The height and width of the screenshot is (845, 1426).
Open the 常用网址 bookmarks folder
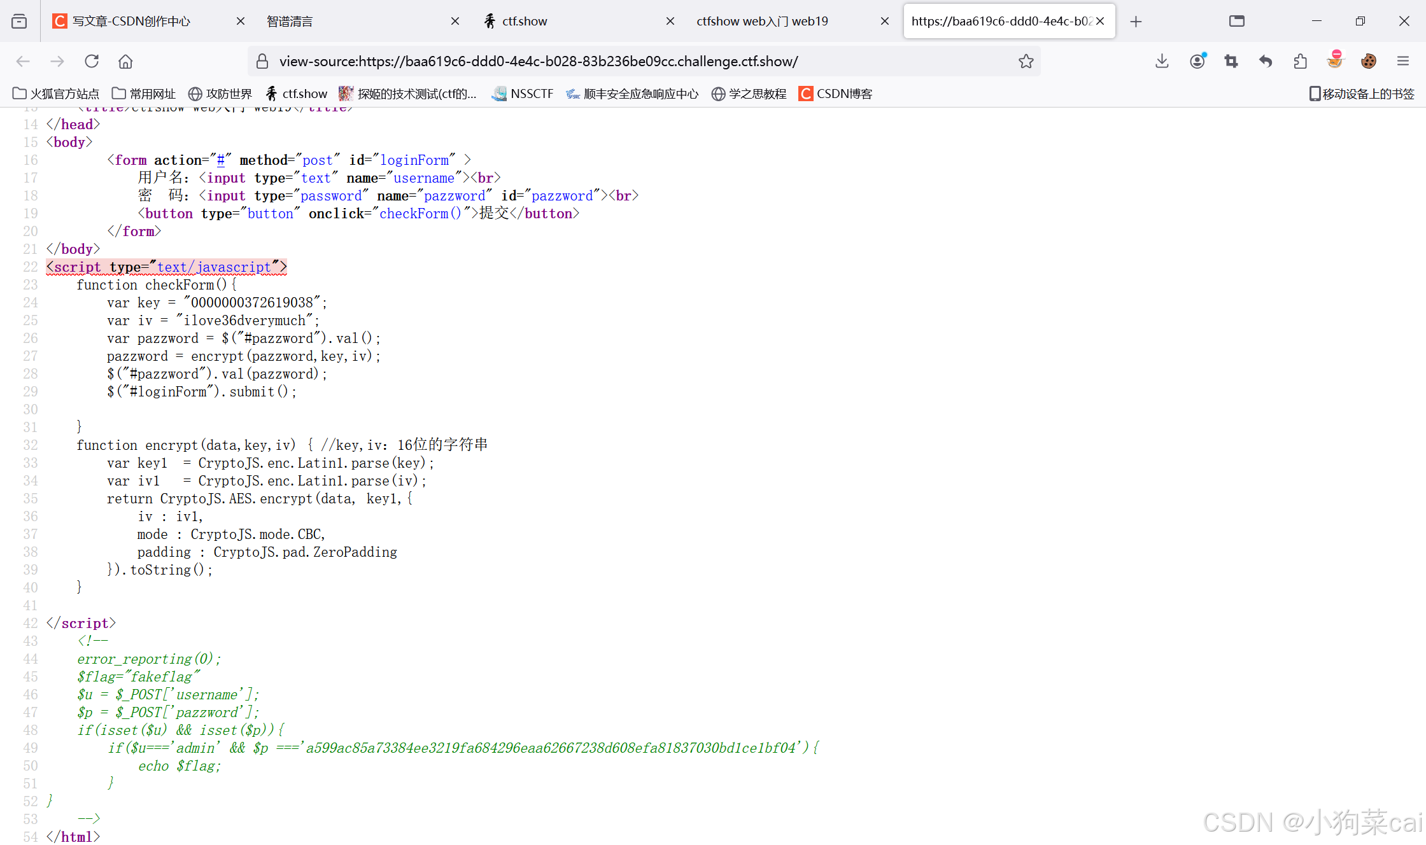click(x=144, y=94)
